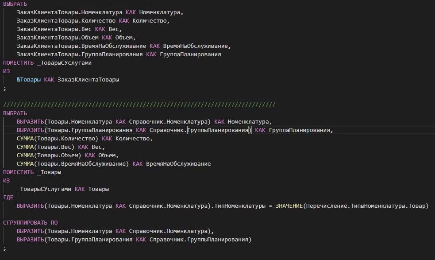This screenshot has height=260, width=435.
Task: Click ЗаказКлиентаТовары.ВремяНаОбслуживание field reference
Action: pos(81,46)
